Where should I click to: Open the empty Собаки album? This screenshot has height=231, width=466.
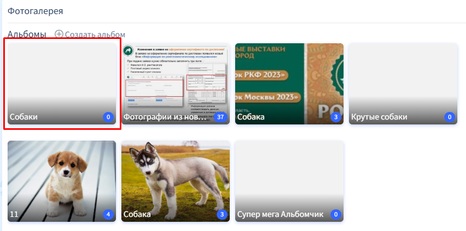[62, 84]
